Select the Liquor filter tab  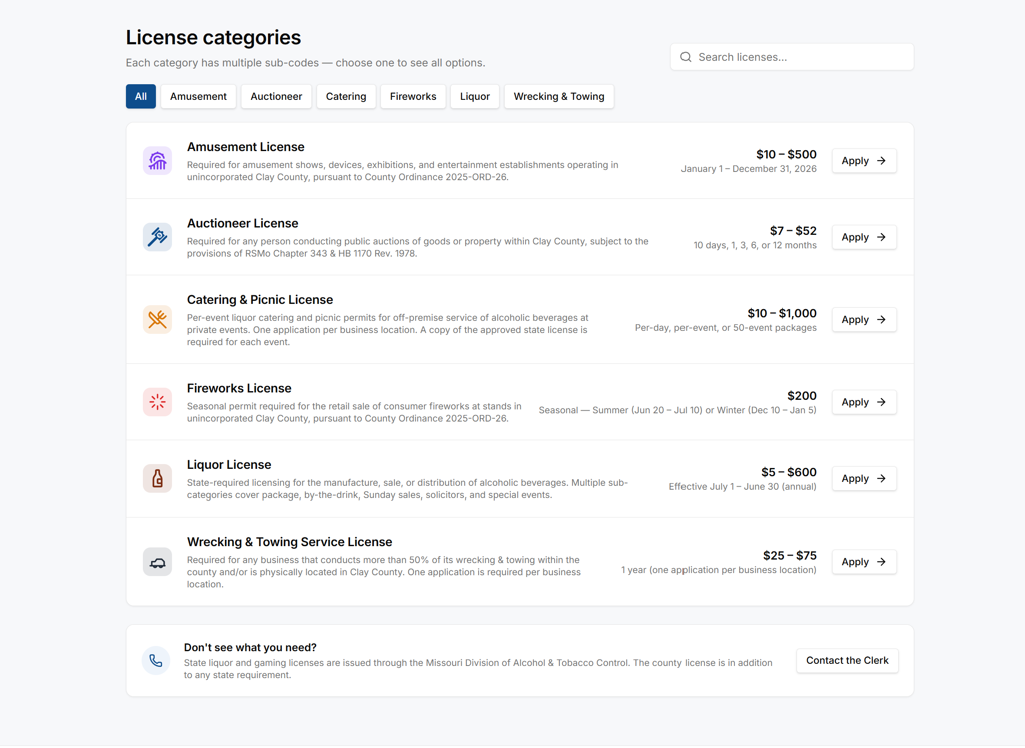tap(475, 96)
